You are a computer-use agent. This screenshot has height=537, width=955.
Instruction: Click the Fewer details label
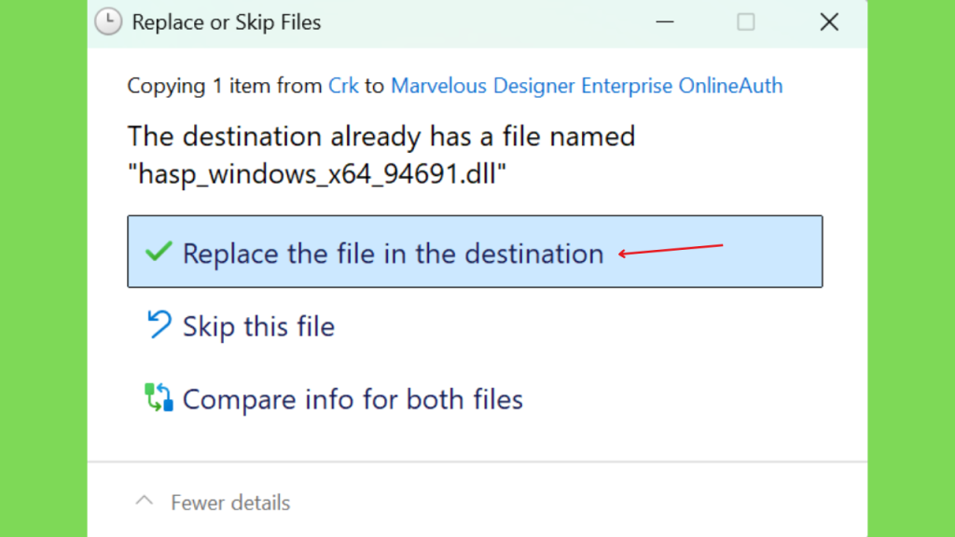pos(230,503)
